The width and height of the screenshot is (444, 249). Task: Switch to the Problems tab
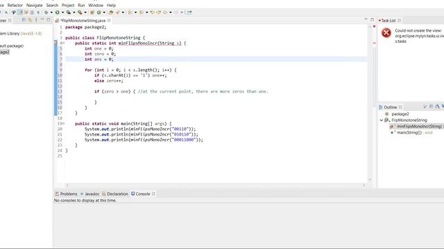(66, 194)
